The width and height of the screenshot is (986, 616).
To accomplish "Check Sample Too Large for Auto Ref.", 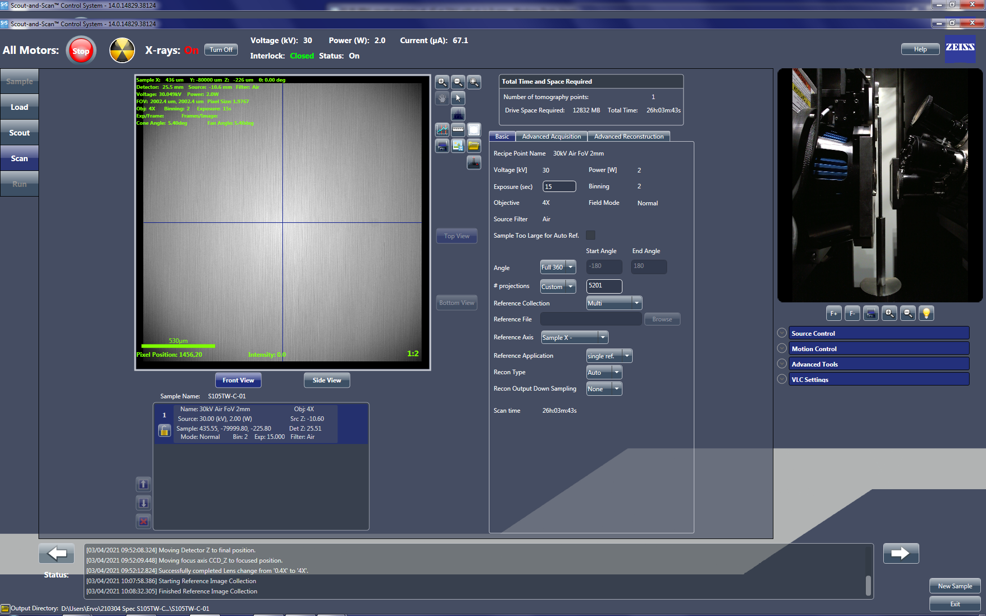I will (591, 235).
